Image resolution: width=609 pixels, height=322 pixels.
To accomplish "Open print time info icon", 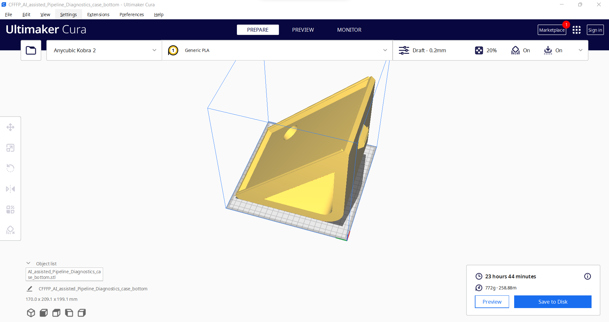I will pyautogui.click(x=587, y=276).
